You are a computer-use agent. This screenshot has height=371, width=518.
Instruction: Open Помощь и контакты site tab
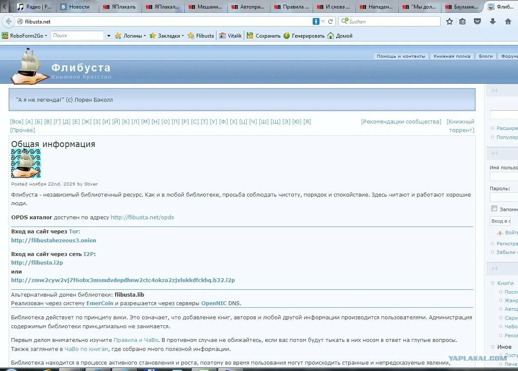(401, 56)
